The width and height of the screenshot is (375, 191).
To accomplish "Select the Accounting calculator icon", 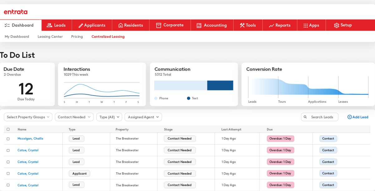I will tap(199, 25).
